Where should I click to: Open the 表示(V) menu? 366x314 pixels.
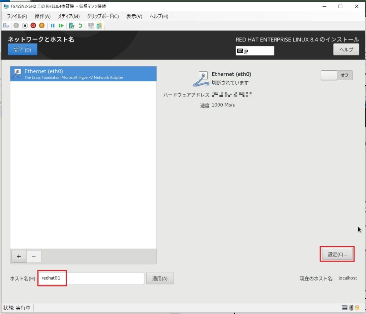point(134,16)
